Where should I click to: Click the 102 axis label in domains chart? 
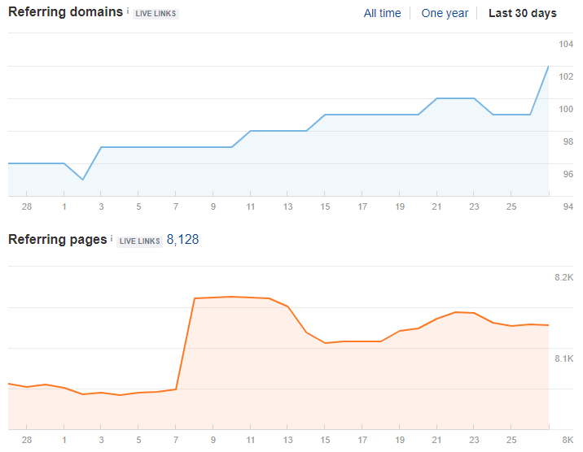click(566, 76)
